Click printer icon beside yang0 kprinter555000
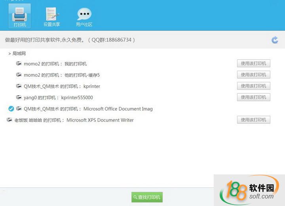This screenshot has height=206, width=285. pyautogui.click(x=19, y=97)
